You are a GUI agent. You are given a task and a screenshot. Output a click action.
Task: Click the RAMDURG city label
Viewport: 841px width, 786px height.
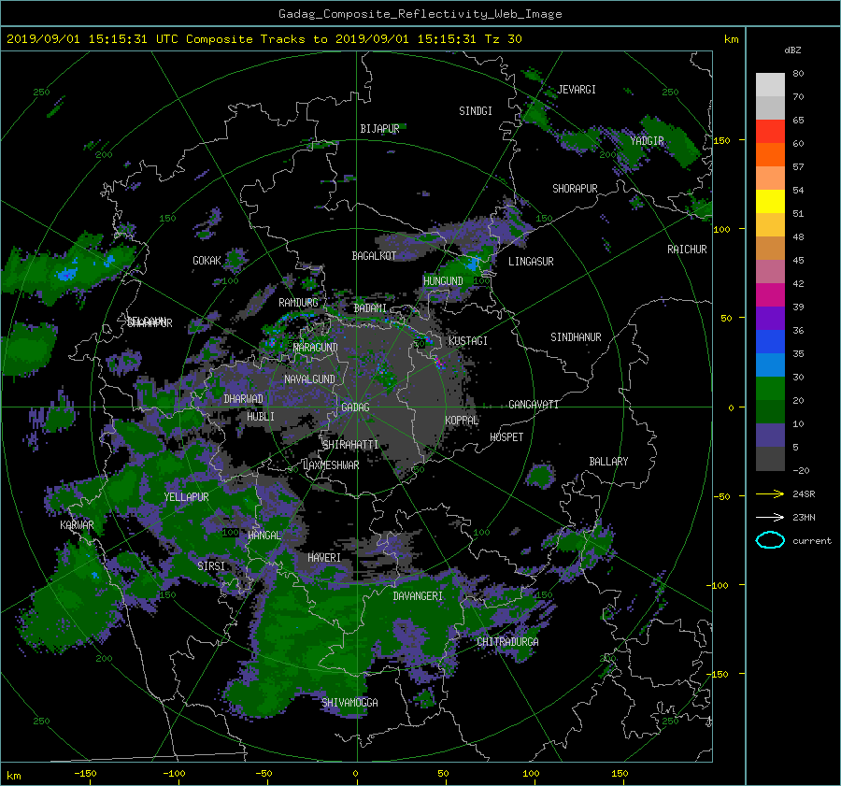pos(298,303)
